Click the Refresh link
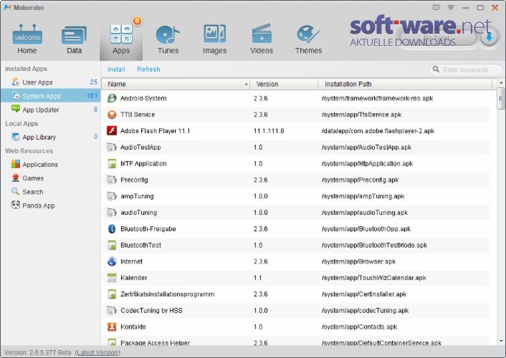The image size is (506, 358). (x=148, y=69)
